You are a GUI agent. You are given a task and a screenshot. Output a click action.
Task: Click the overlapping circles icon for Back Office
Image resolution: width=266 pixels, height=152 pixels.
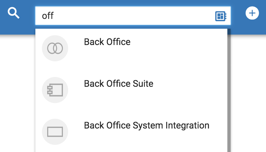[55, 49]
